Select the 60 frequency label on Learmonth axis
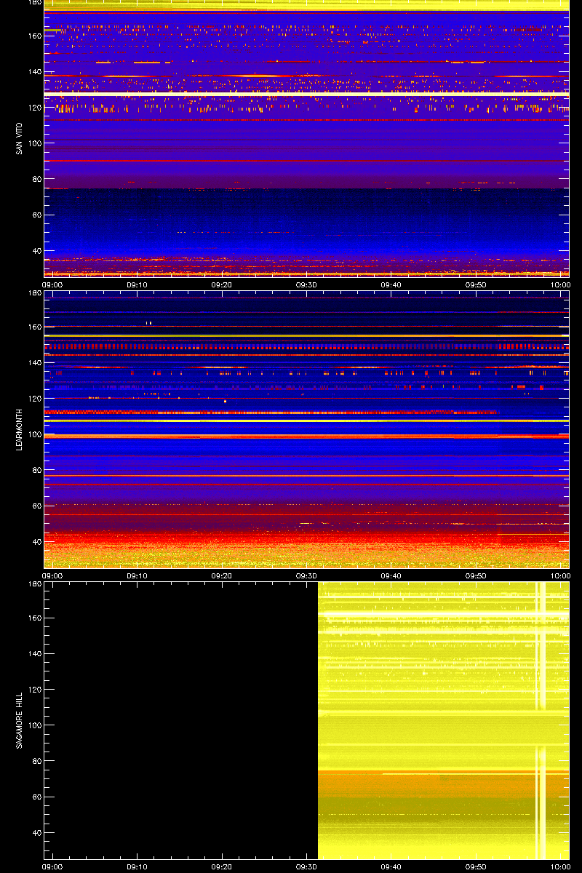Image resolution: width=582 pixels, height=873 pixels. [x=36, y=506]
